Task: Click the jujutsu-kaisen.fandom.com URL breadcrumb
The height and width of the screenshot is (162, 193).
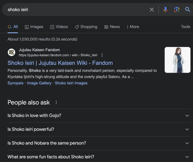Action: point(58,55)
